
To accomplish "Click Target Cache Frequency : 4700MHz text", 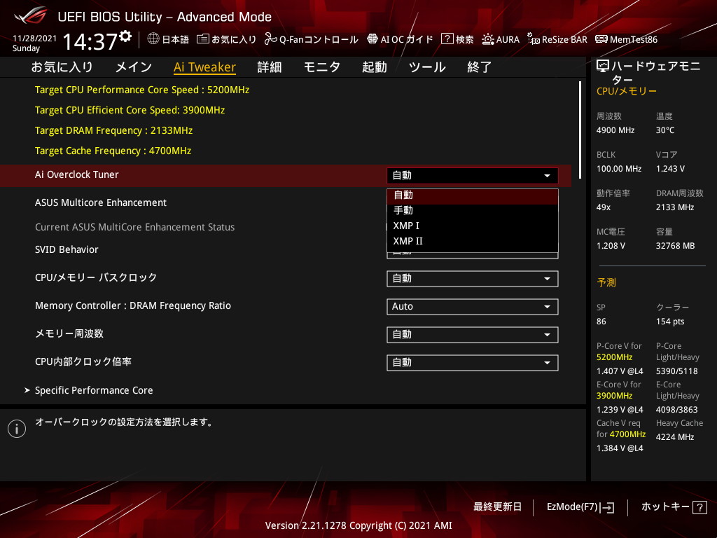I will [113, 151].
